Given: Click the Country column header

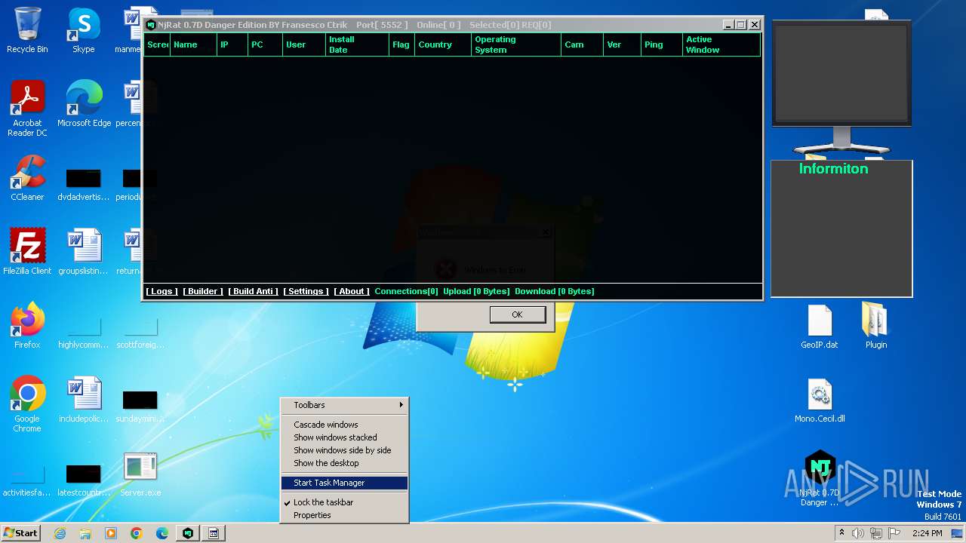Looking at the screenshot, I should point(442,44).
